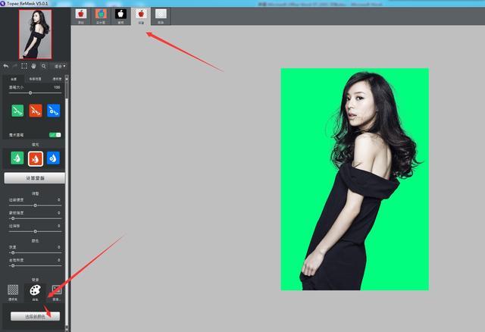Image resolution: width=485 pixels, height=332 pixels.
Task: Select the magnifier zoom tool
Action: 44,66
